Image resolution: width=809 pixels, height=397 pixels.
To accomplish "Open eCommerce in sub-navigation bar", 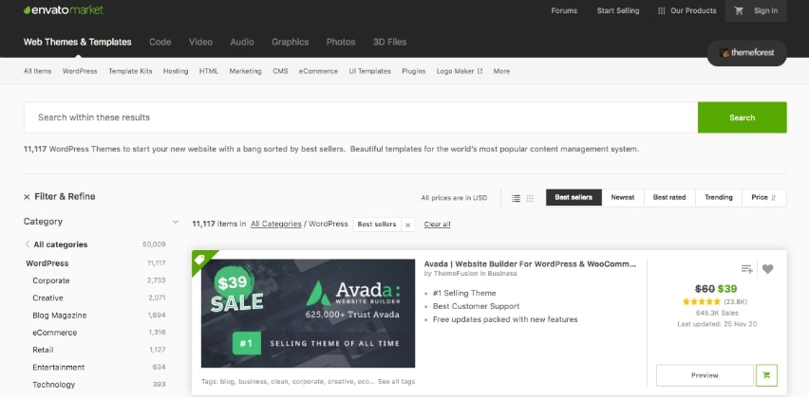I will point(318,71).
